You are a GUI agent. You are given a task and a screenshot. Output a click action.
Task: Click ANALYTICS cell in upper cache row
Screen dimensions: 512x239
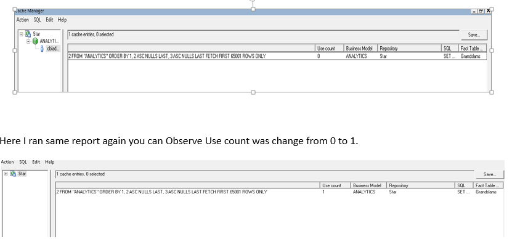(356, 56)
